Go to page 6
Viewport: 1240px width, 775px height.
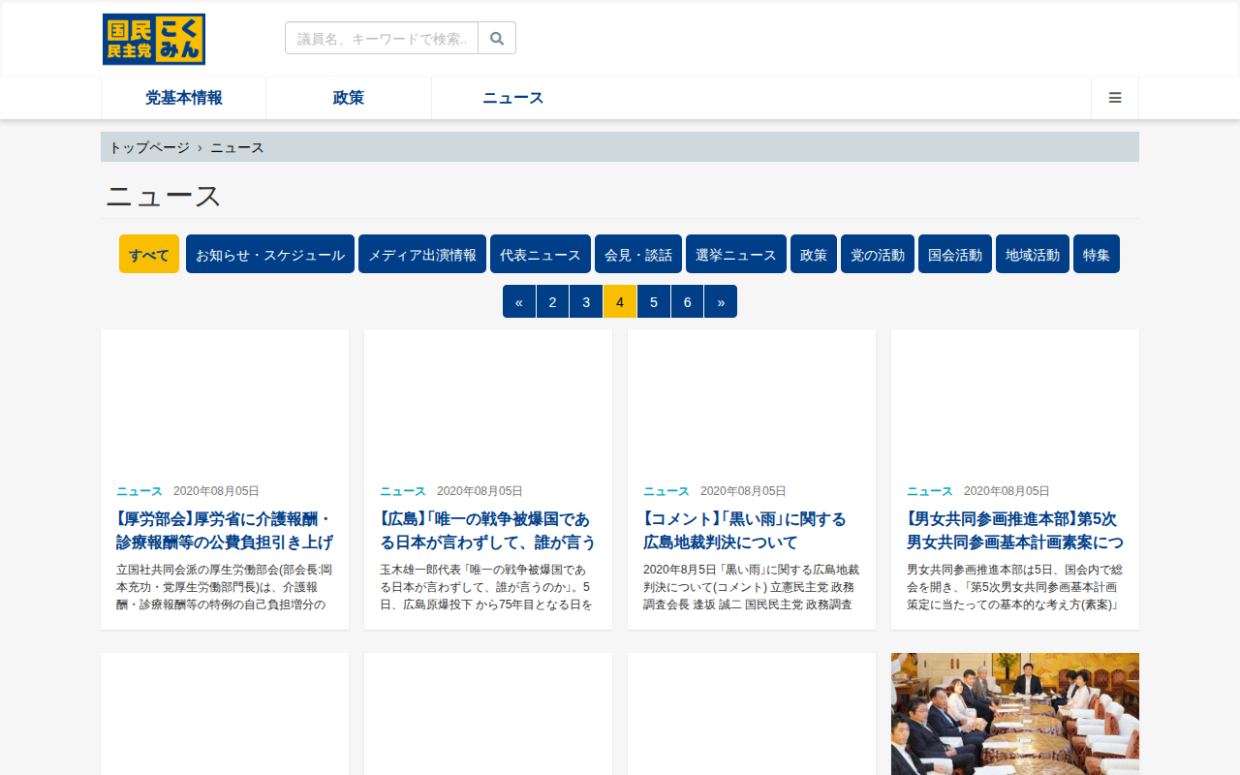click(687, 301)
